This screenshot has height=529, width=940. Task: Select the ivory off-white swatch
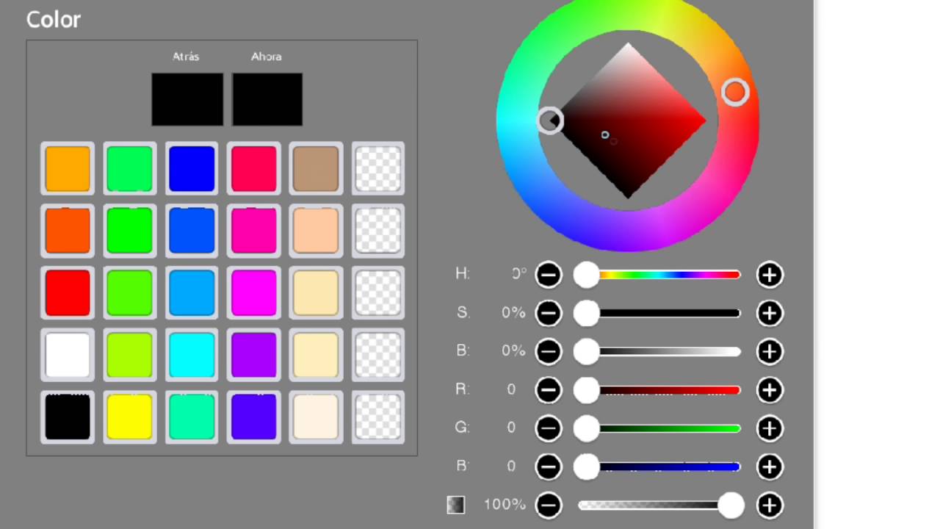(316, 417)
